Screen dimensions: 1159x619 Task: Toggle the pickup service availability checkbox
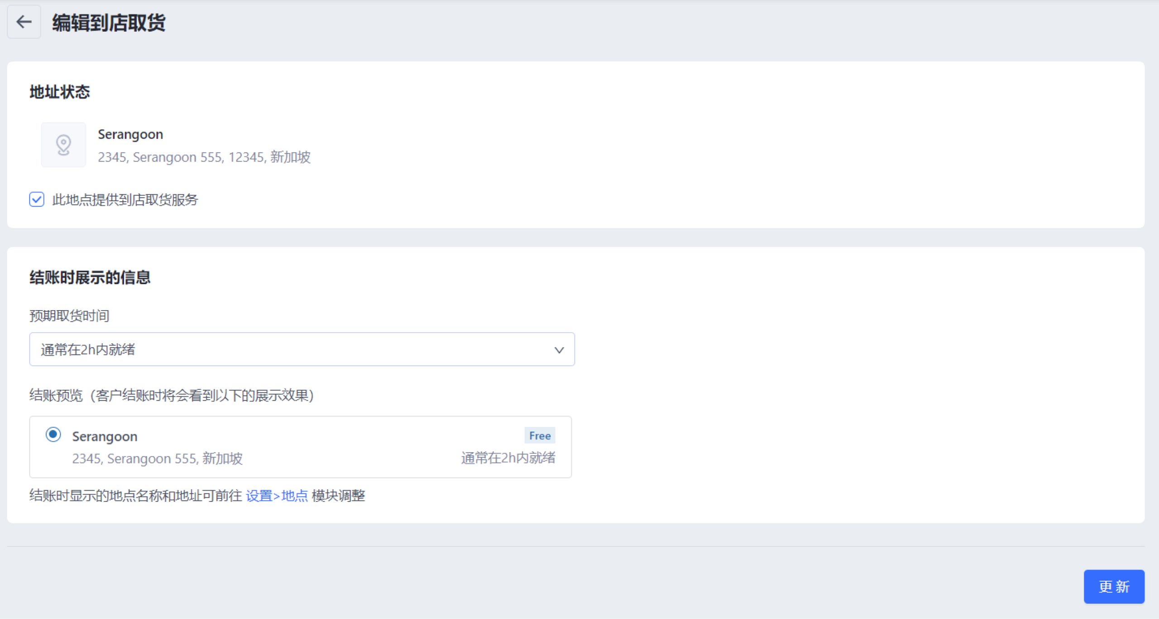[x=37, y=199]
